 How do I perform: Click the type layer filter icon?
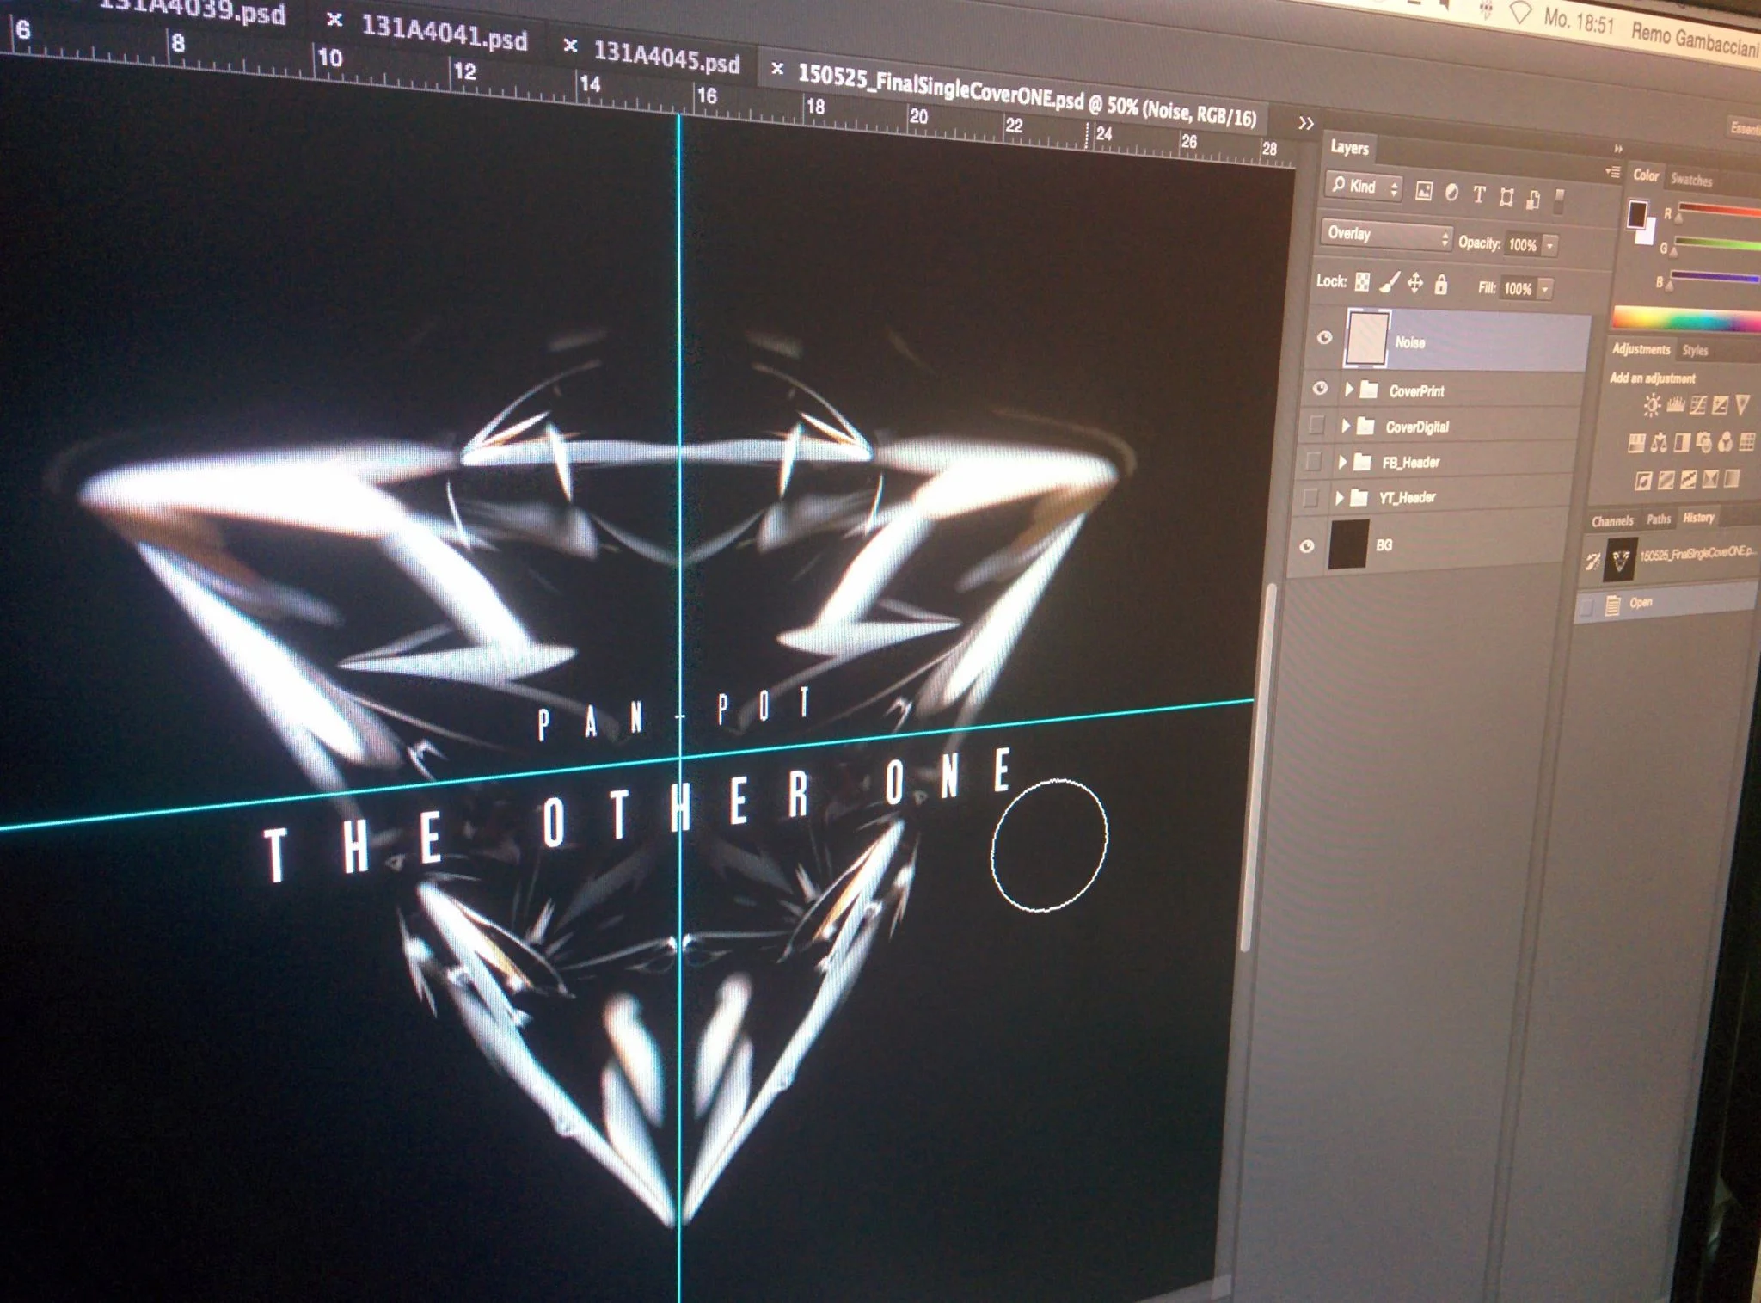coord(1479,195)
